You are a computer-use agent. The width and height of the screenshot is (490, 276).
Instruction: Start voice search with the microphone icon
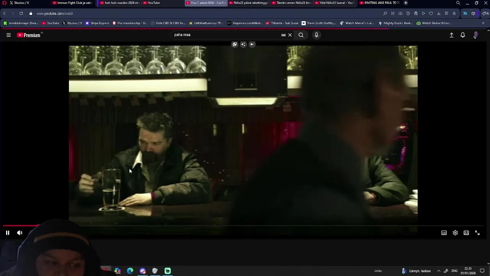coord(317,35)
